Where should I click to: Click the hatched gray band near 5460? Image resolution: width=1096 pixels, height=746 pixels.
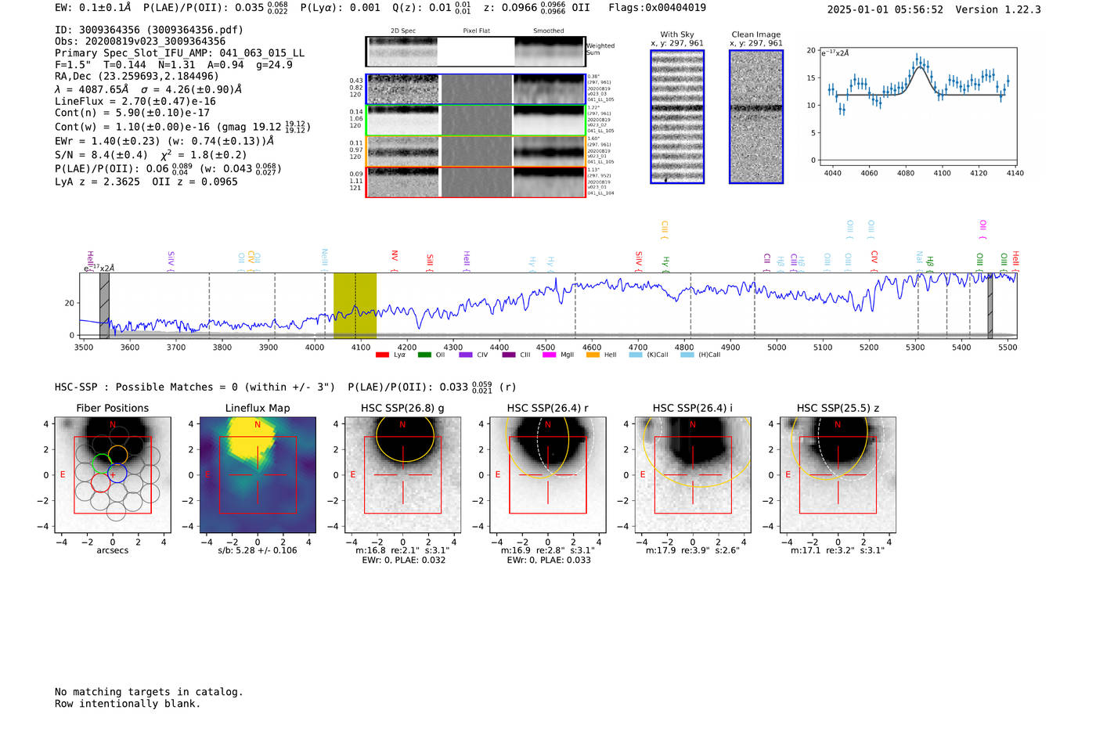[990, 305]
